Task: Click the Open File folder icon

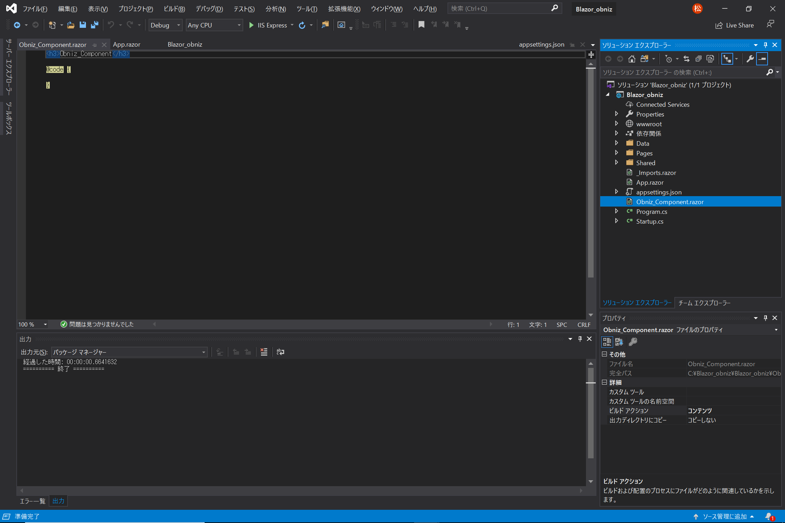Action: pyautogui.click(x=71, y=25)
